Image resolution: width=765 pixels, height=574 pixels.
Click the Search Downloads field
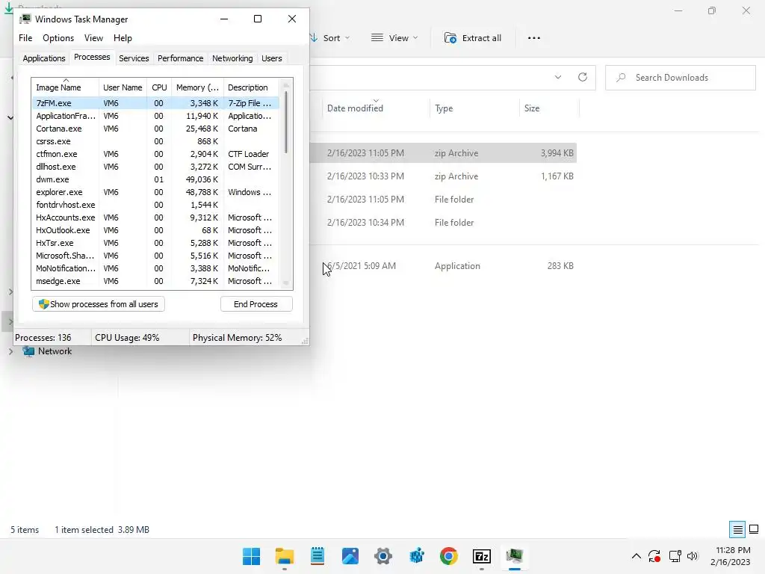click(681, 78)
